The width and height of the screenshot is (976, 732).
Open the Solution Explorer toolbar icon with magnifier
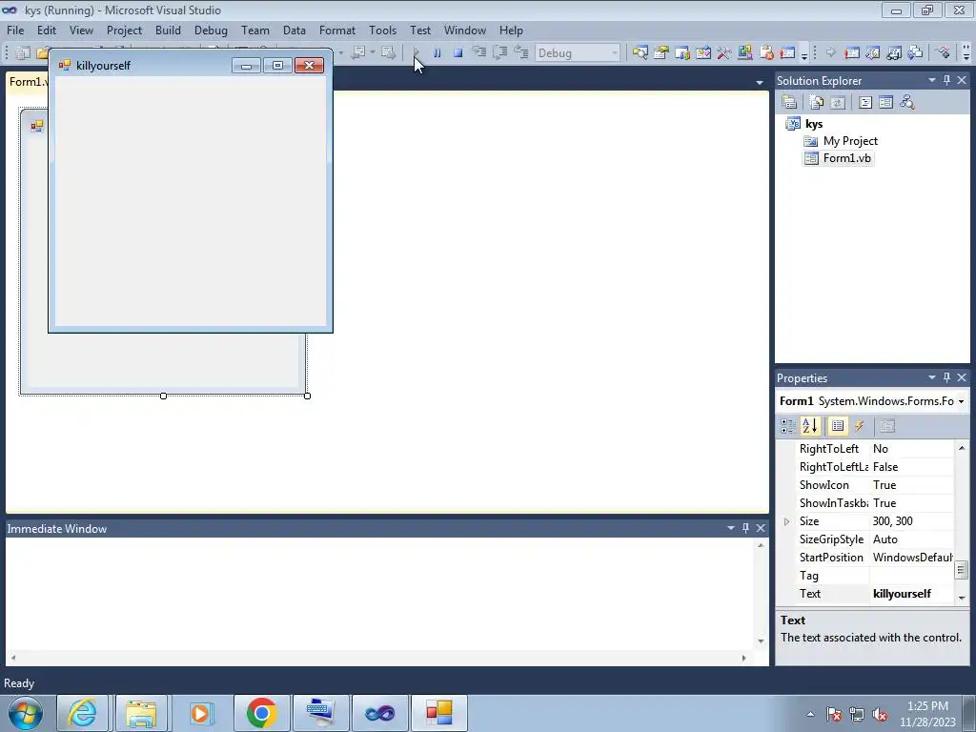[640, 53]
